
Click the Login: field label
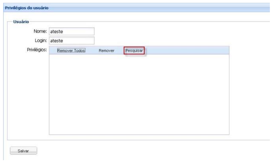40,41
